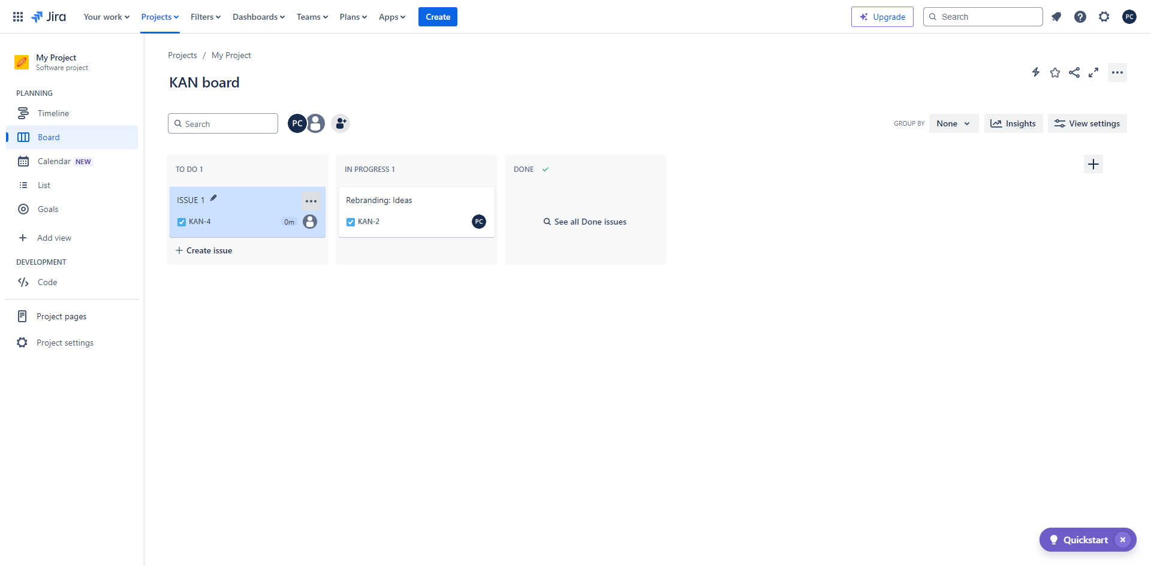The height and width of the screenshot is (566, 1151).
Task: Click the Upgrade button
Action: 882,17
